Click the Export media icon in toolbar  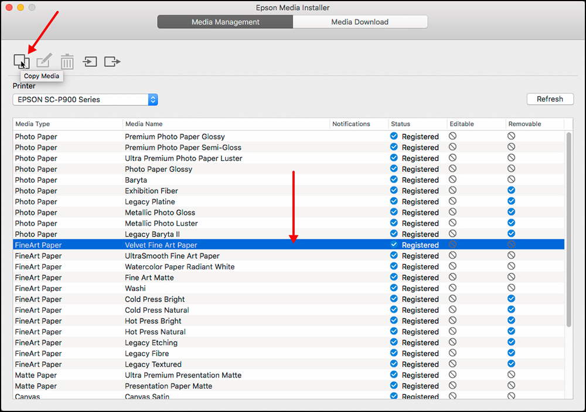point(112,62)
